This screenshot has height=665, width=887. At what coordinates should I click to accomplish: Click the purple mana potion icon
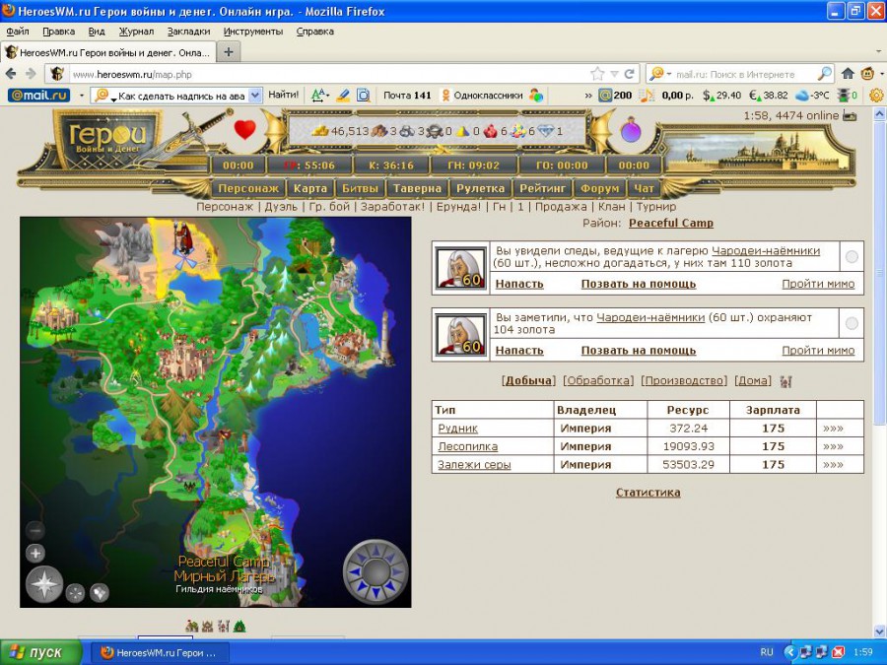630,130
